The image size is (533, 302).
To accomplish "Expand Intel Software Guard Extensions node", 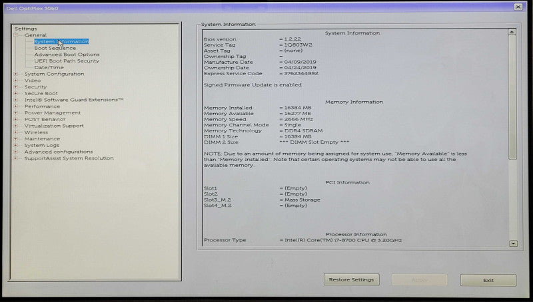I will (x=15, y=100).
